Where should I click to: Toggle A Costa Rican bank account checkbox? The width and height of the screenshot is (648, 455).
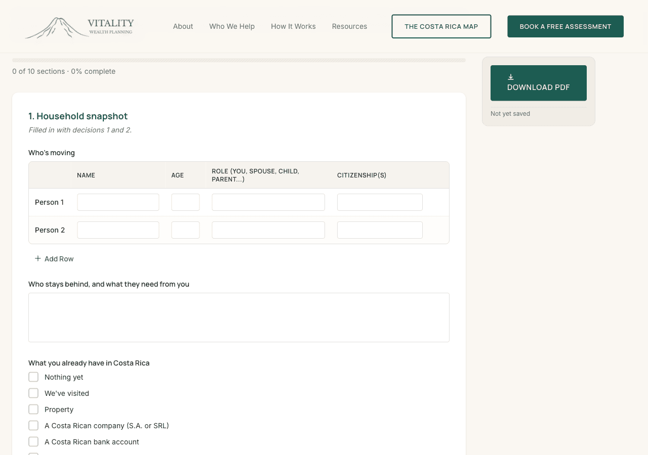coord(33,442)
